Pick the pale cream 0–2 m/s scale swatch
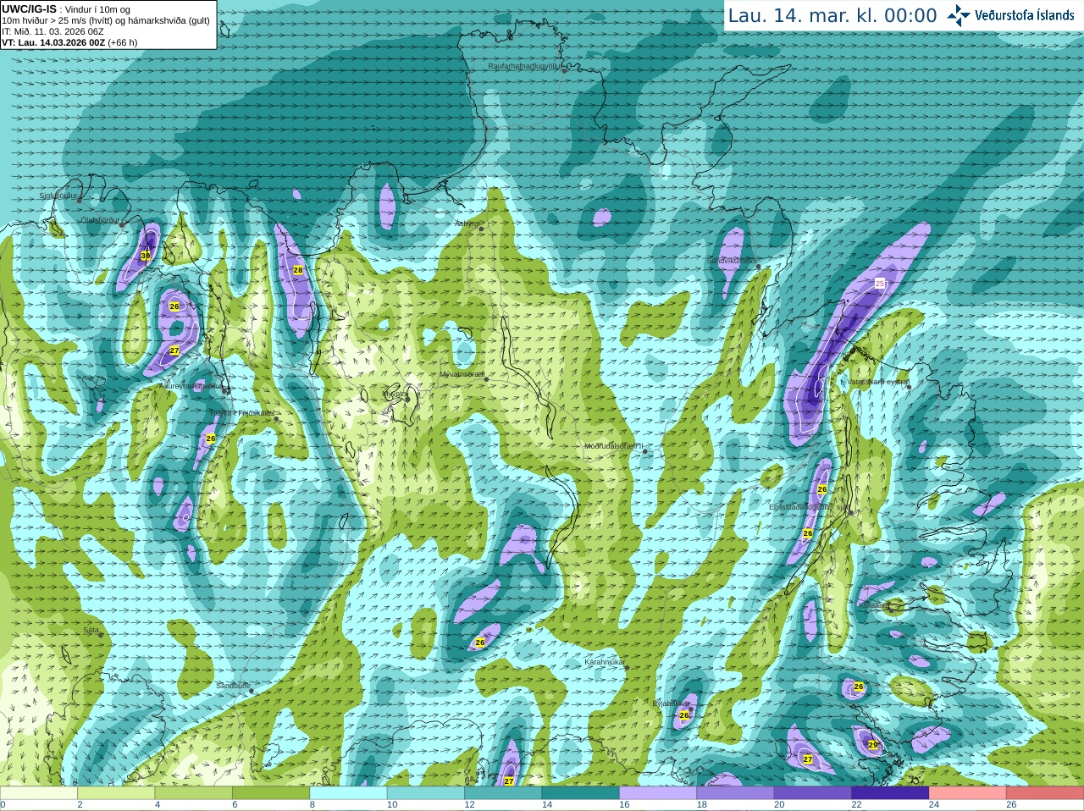Viewport: 1084px width, 811px height. (x=38, y=793)
